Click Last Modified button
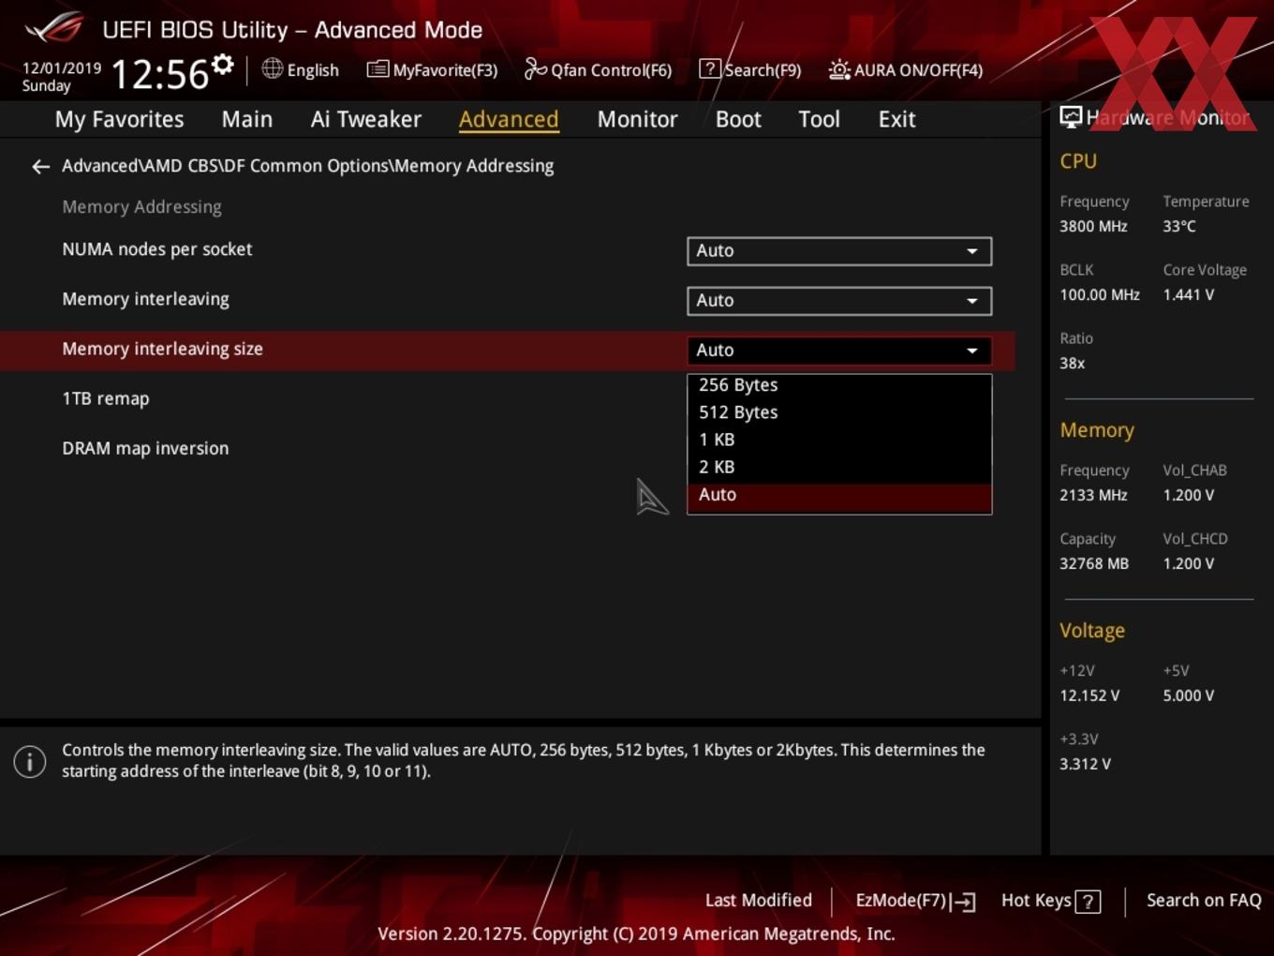 758,901
